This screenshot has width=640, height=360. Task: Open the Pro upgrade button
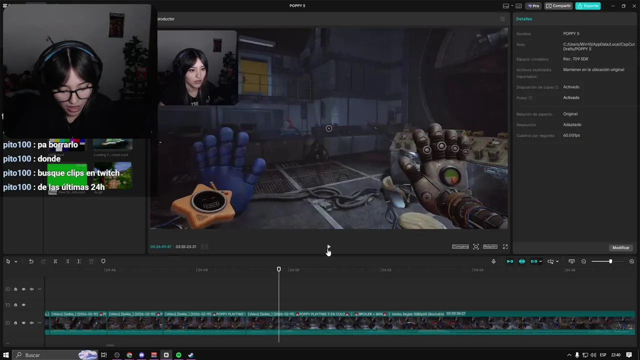tap(533, 6)
